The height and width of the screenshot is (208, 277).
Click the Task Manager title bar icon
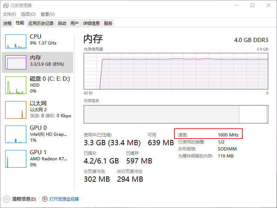point(6,6)
